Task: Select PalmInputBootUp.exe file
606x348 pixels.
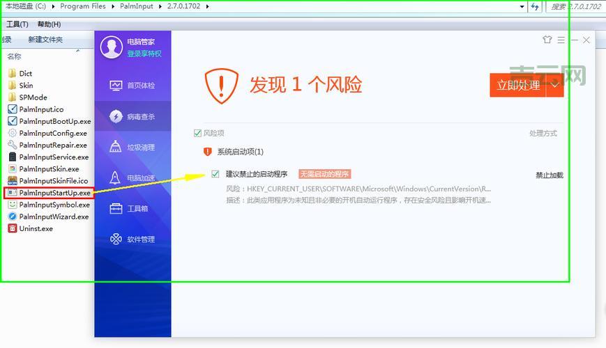Action: (x=50, y=121)
